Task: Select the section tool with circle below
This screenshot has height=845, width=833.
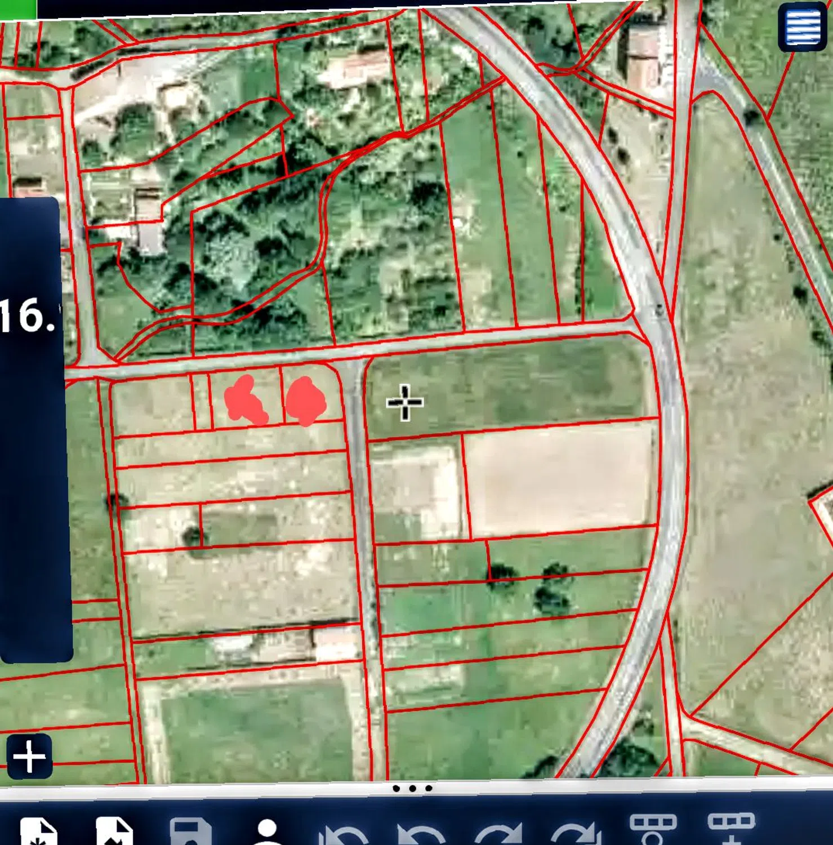Action: 653,829
